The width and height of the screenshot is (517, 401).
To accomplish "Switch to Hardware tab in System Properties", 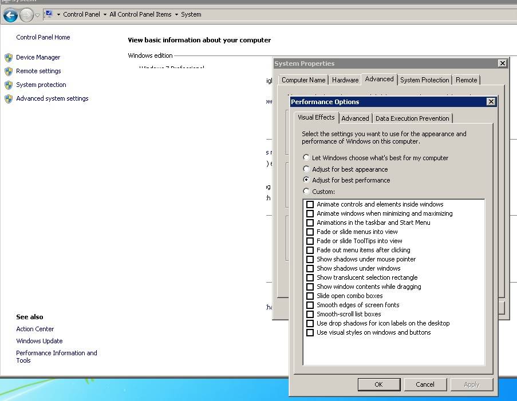I will coord(345,80).
